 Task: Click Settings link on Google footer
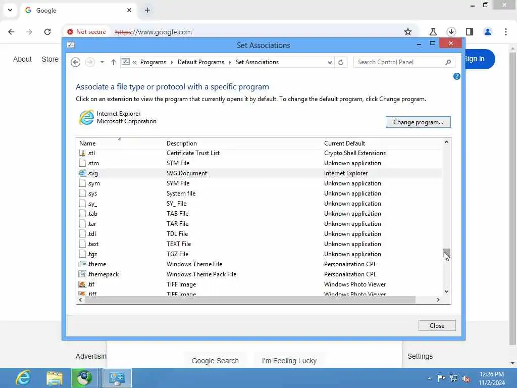coord(420,356)
